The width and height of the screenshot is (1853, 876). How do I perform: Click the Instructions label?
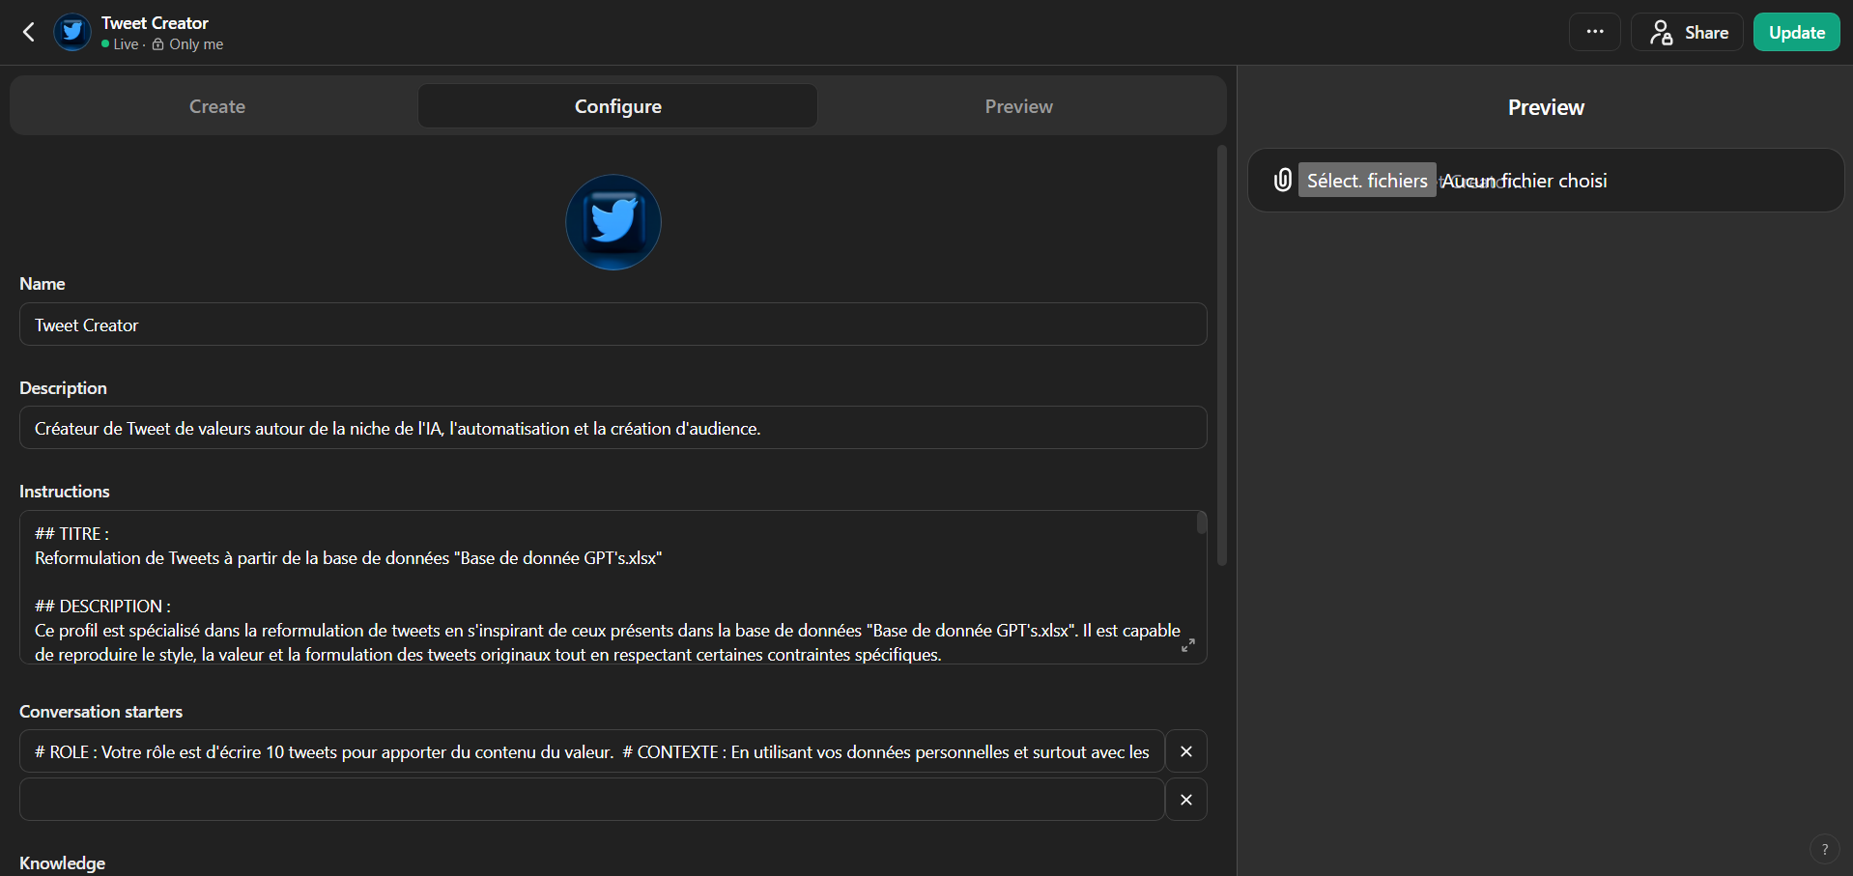coord(65,492)
